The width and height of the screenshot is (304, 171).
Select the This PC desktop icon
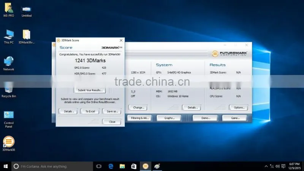coord(9,37)
